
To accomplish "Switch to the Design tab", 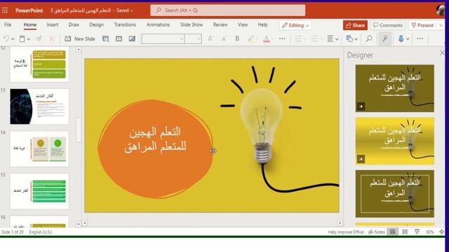I will (97, 25).
